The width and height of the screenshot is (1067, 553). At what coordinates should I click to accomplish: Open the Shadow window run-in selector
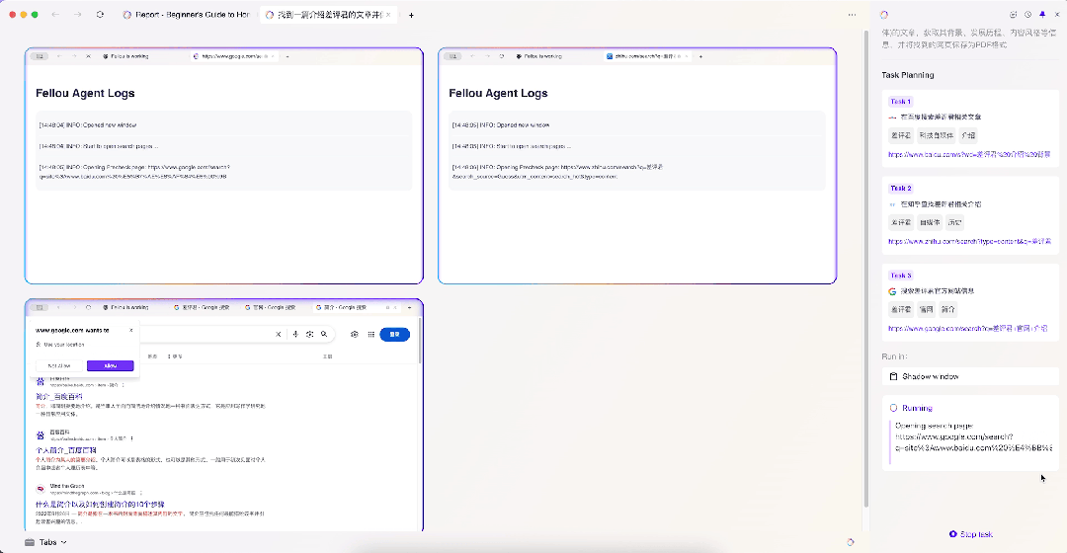(x=970, y=376)
